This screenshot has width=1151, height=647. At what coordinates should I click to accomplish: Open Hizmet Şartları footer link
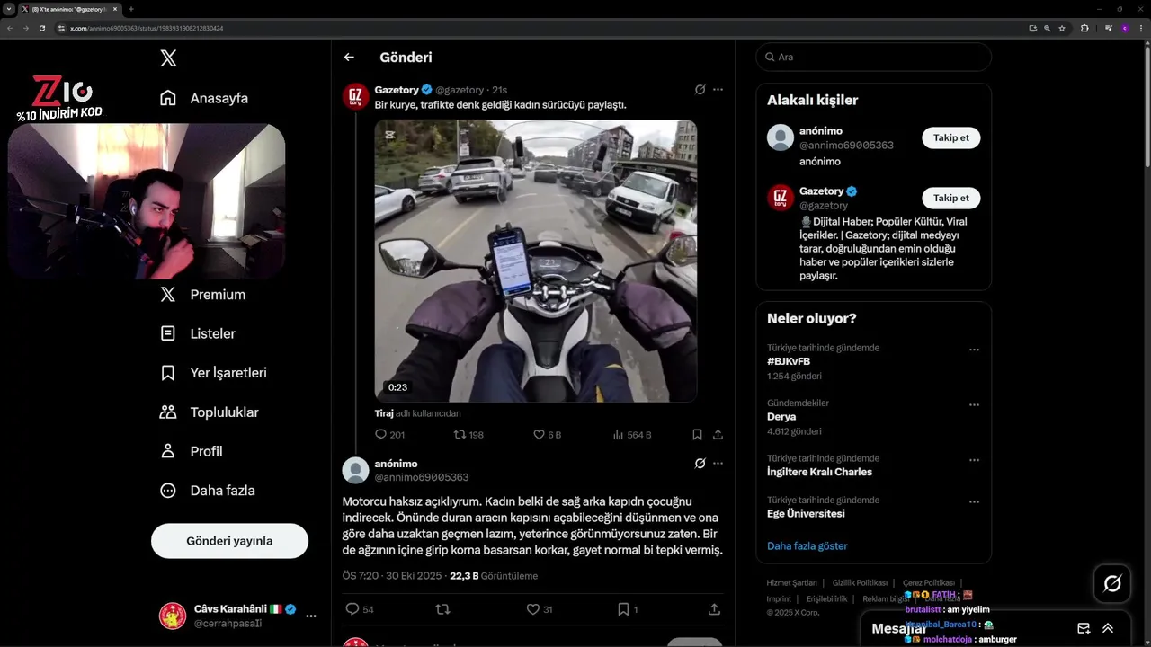click(x=791, y=583)
